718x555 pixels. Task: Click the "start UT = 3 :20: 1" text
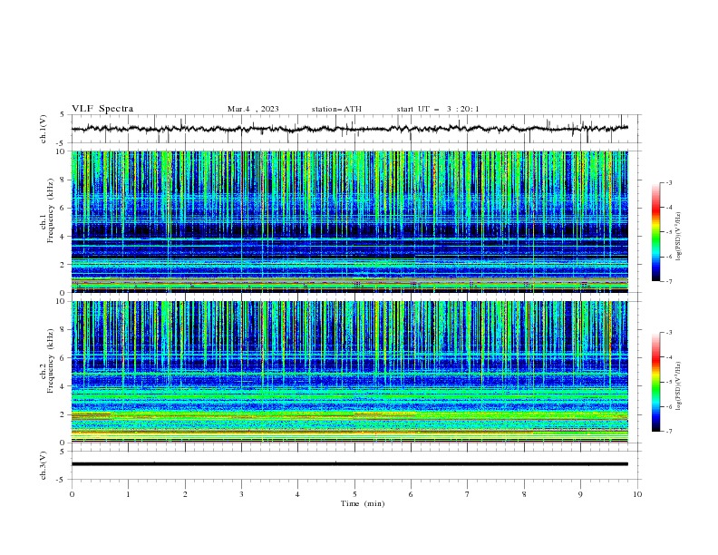438,109
